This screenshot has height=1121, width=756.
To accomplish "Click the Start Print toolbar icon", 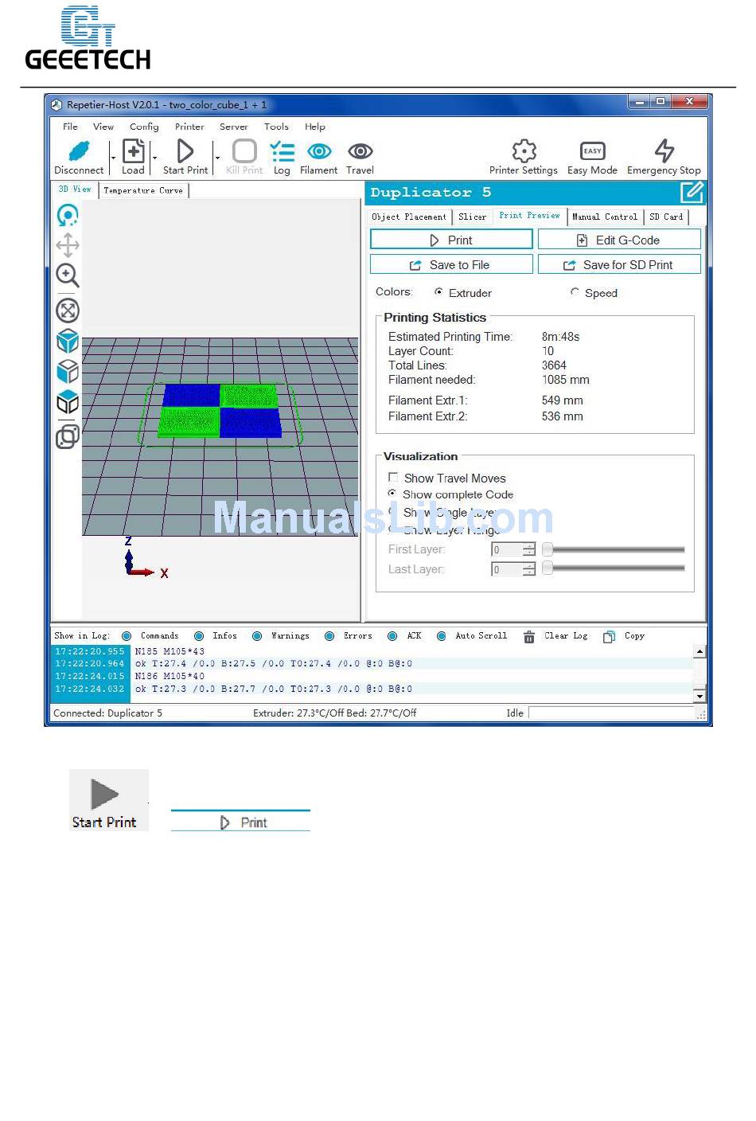I will 185,151.
